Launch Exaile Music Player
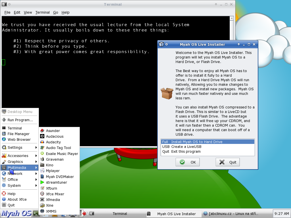The image size is (291, 218). pos(59,154)
